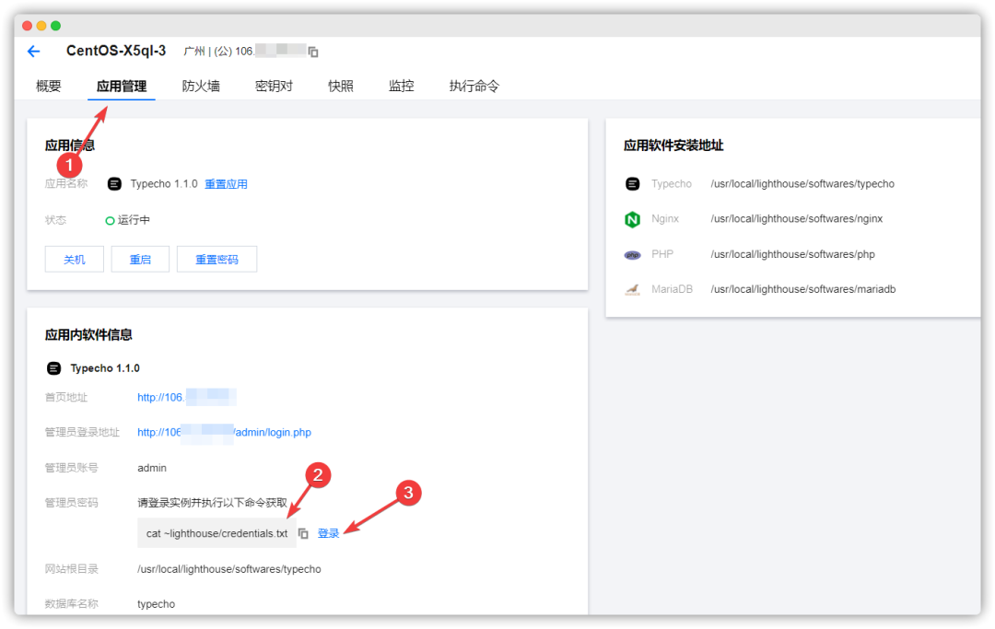Click the PHP logo icon
Viewport: 995px width, 629px height.
(633, 255)
